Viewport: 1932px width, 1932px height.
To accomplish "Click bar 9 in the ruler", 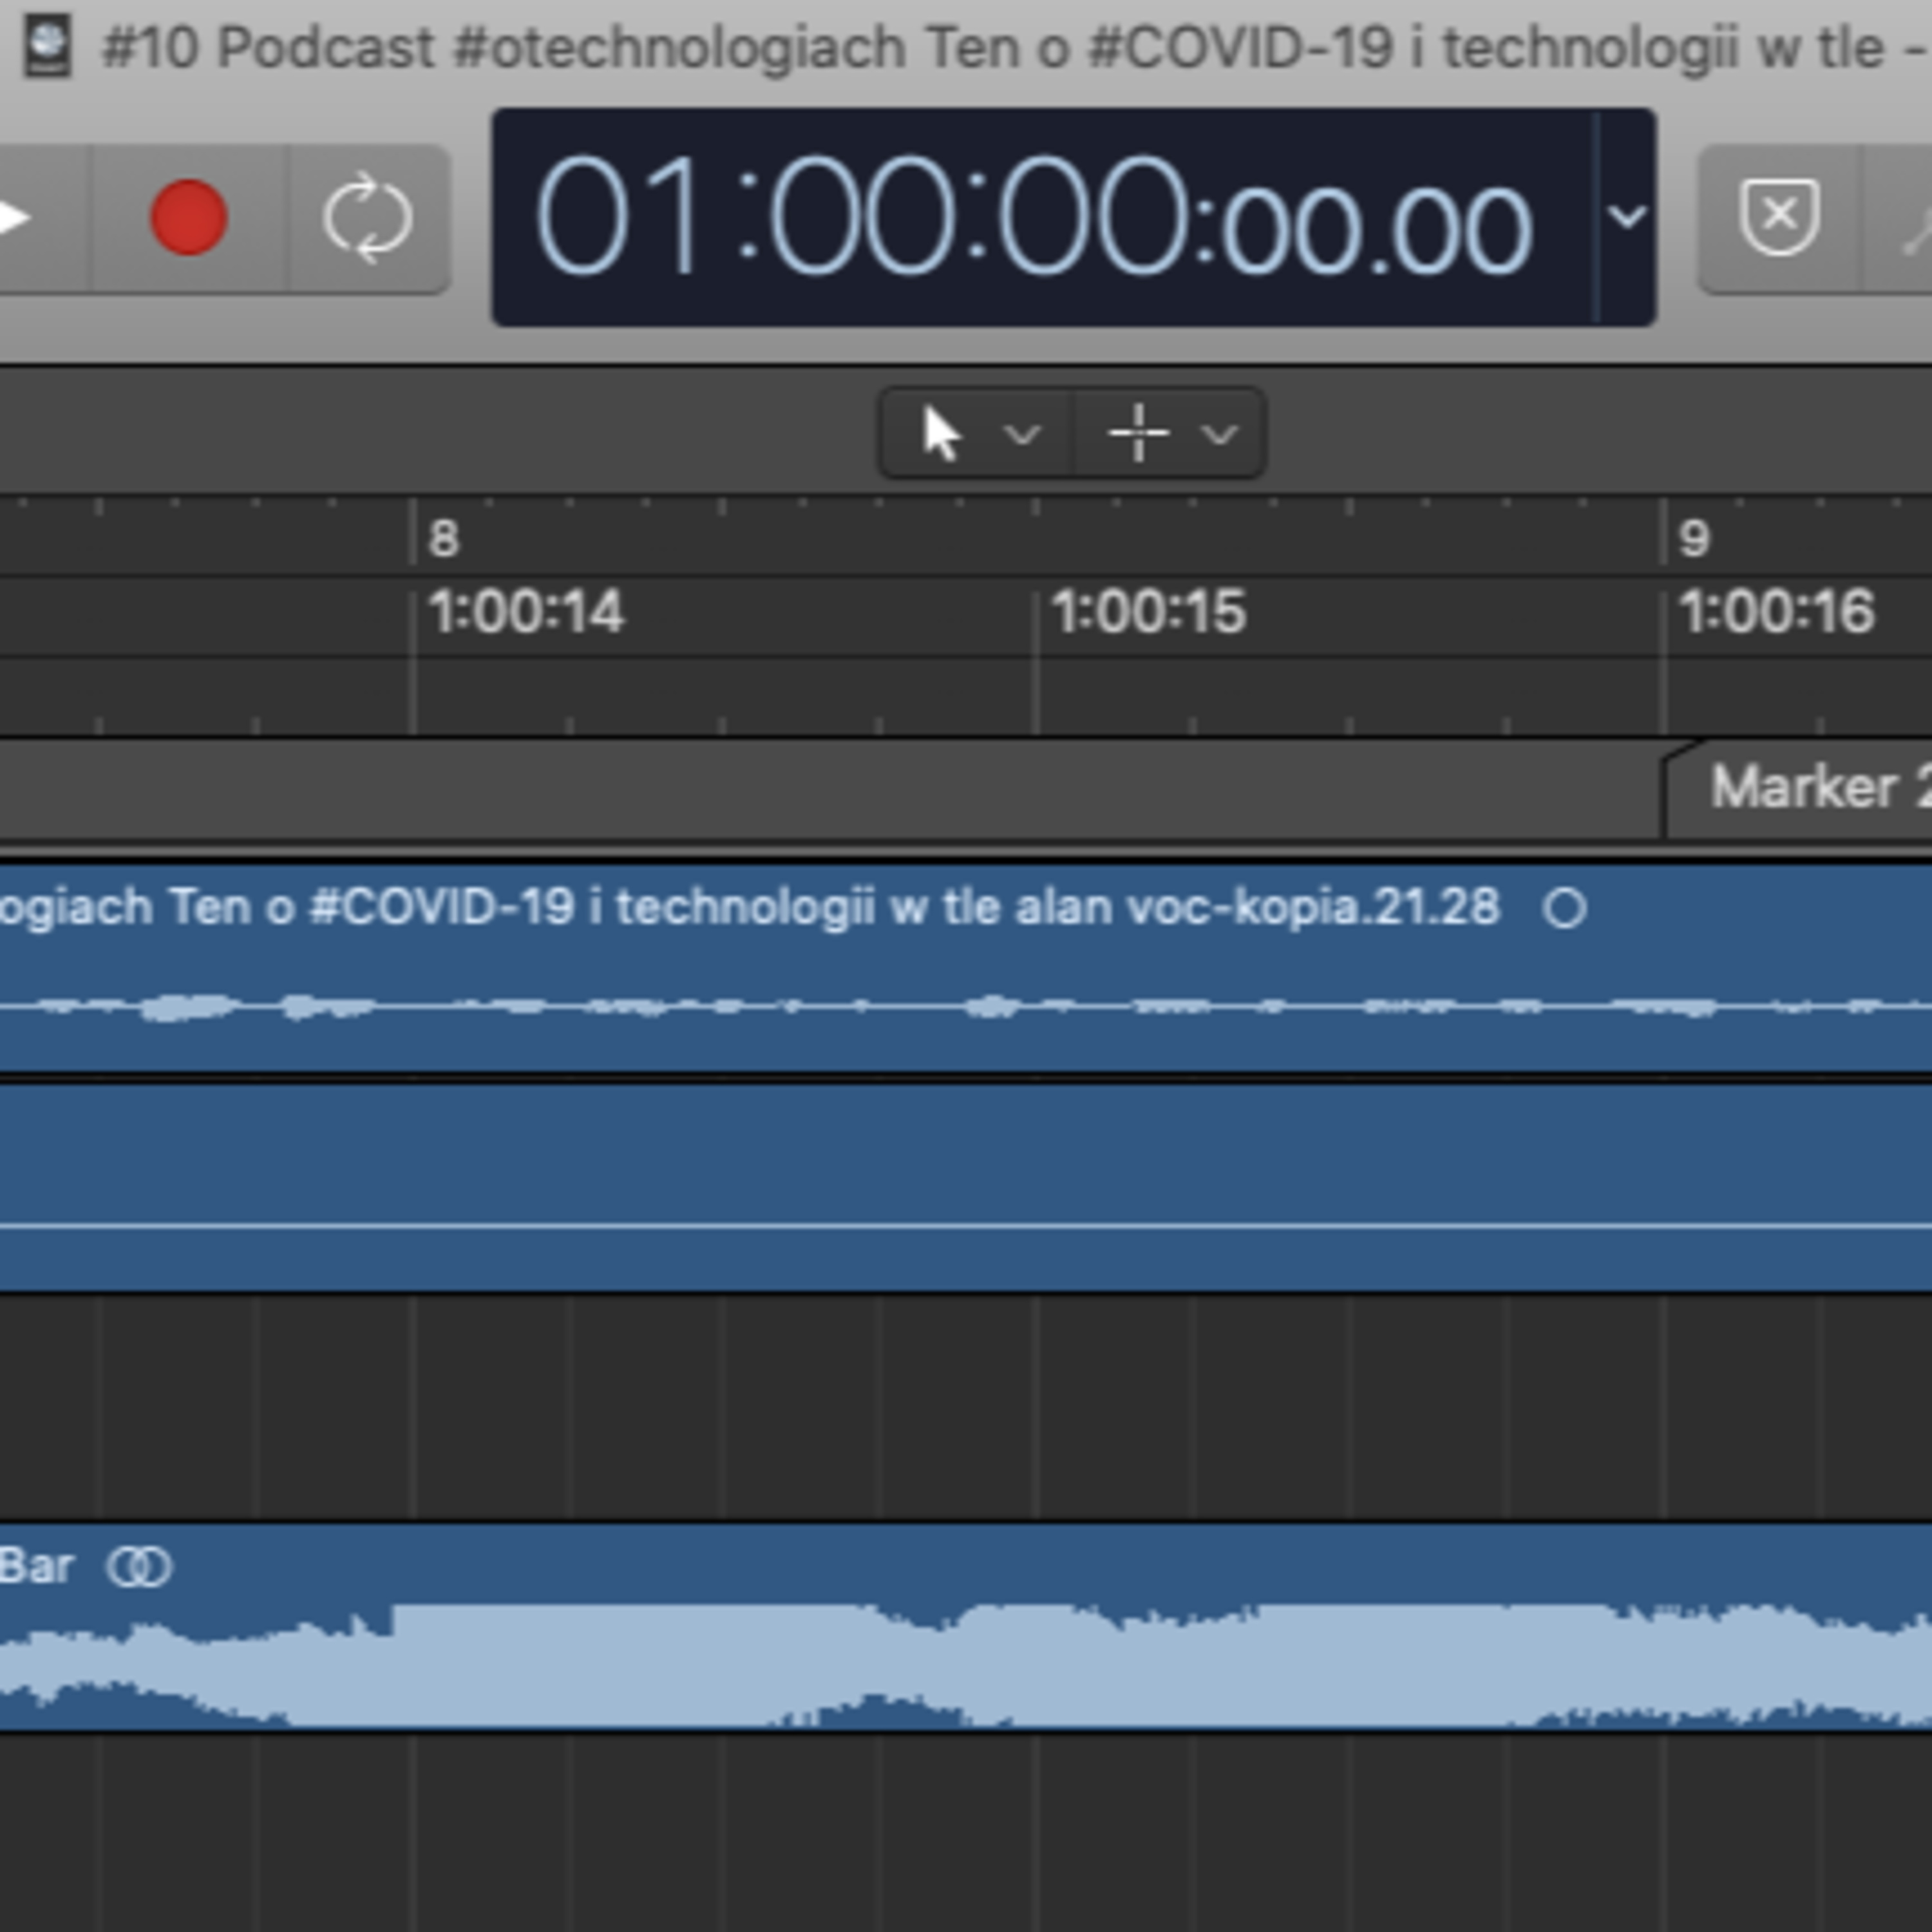I will 1695,539.
